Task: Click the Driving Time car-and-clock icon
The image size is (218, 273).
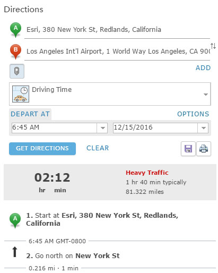Action: (21, 94)
